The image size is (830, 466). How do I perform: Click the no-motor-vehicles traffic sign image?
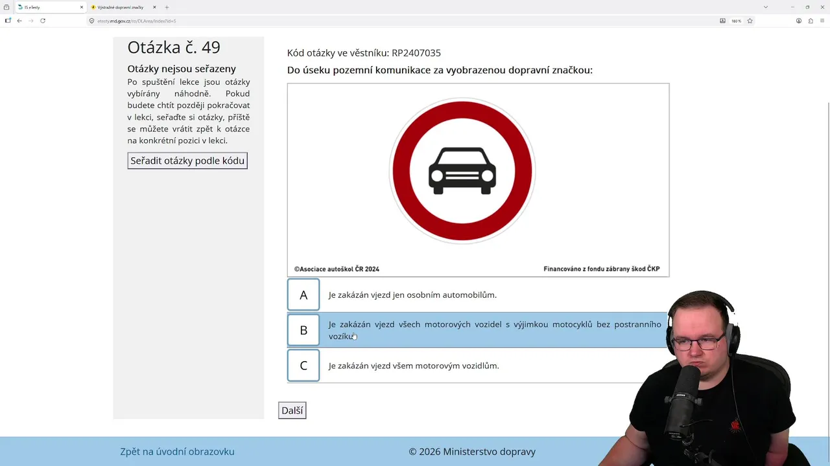point(462,172)
